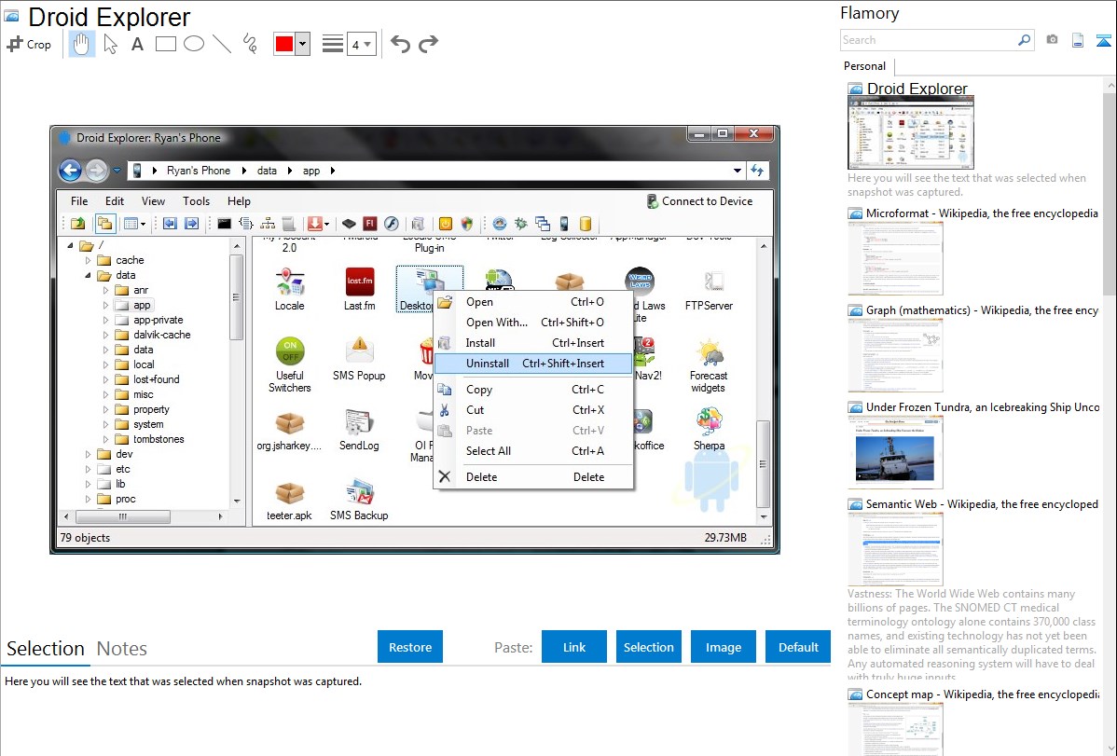Open the View menu in Droid Explorer
This screenshot has height=756, width=1117.
click(x=153, y=201)
